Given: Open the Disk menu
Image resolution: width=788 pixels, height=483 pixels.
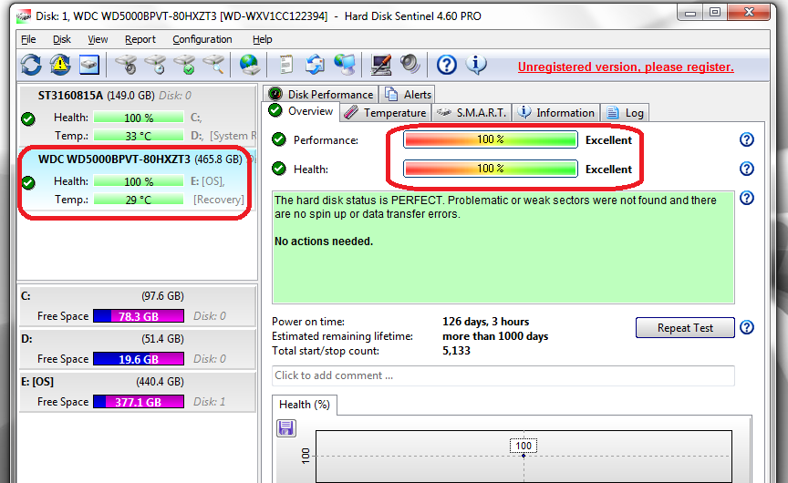Looking at the screenshot, I should click(x=62, y=39).
